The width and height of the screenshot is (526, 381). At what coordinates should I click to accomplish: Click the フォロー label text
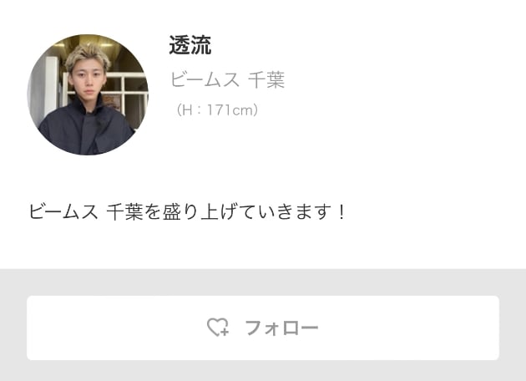point(282,328)
